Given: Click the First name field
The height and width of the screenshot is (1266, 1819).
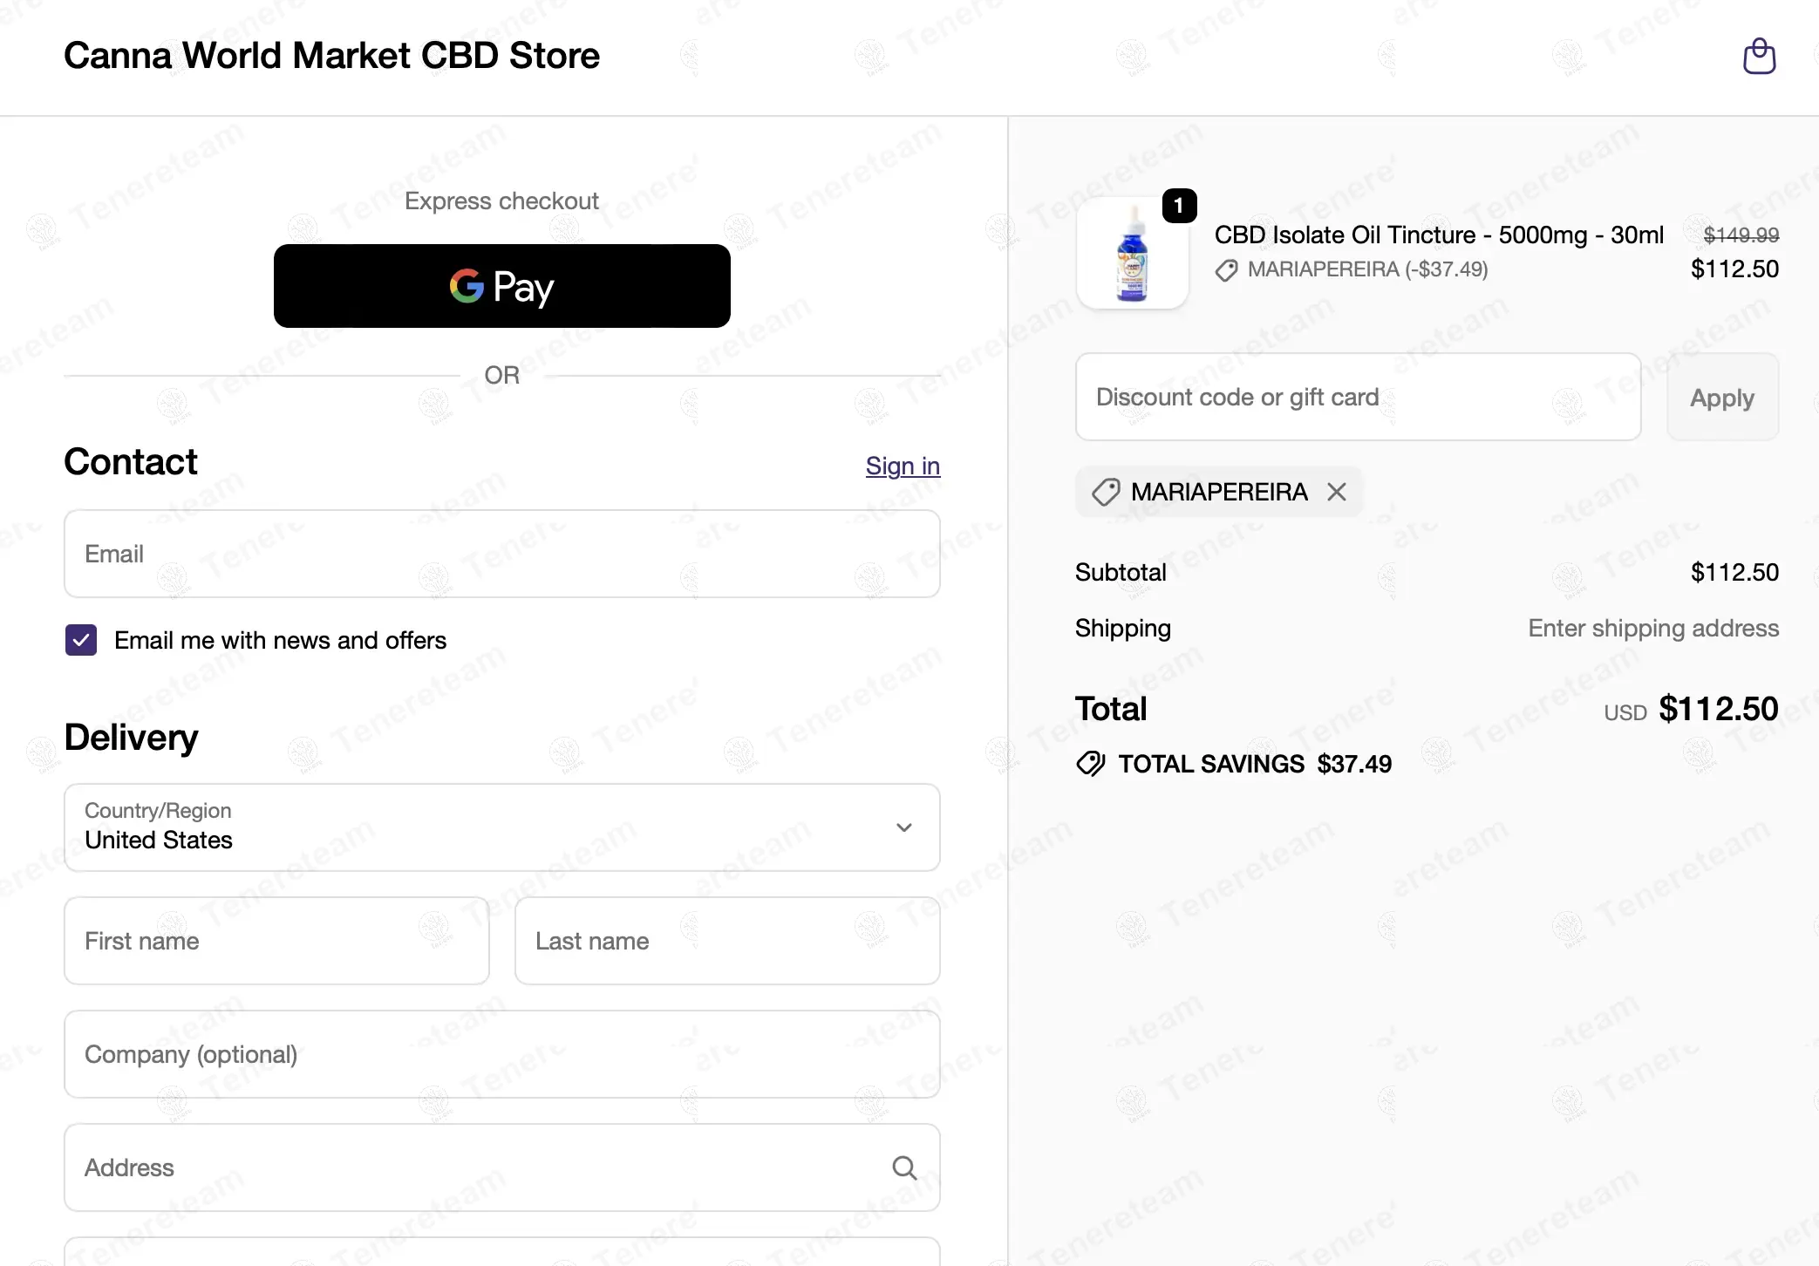Looking at the screenshot, I should coord(276,941).
